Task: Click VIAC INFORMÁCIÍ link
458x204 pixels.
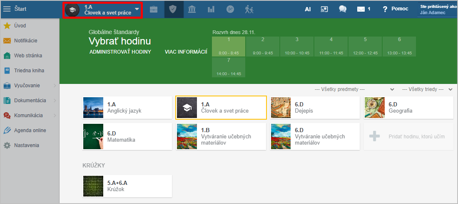Action: (x=186, y=52)
